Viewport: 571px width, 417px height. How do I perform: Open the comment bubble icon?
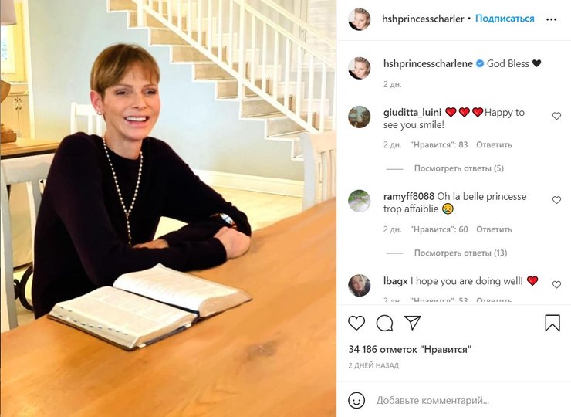tap(384, 324)
